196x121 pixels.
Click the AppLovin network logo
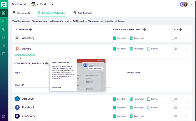click(x=17, y=99)
